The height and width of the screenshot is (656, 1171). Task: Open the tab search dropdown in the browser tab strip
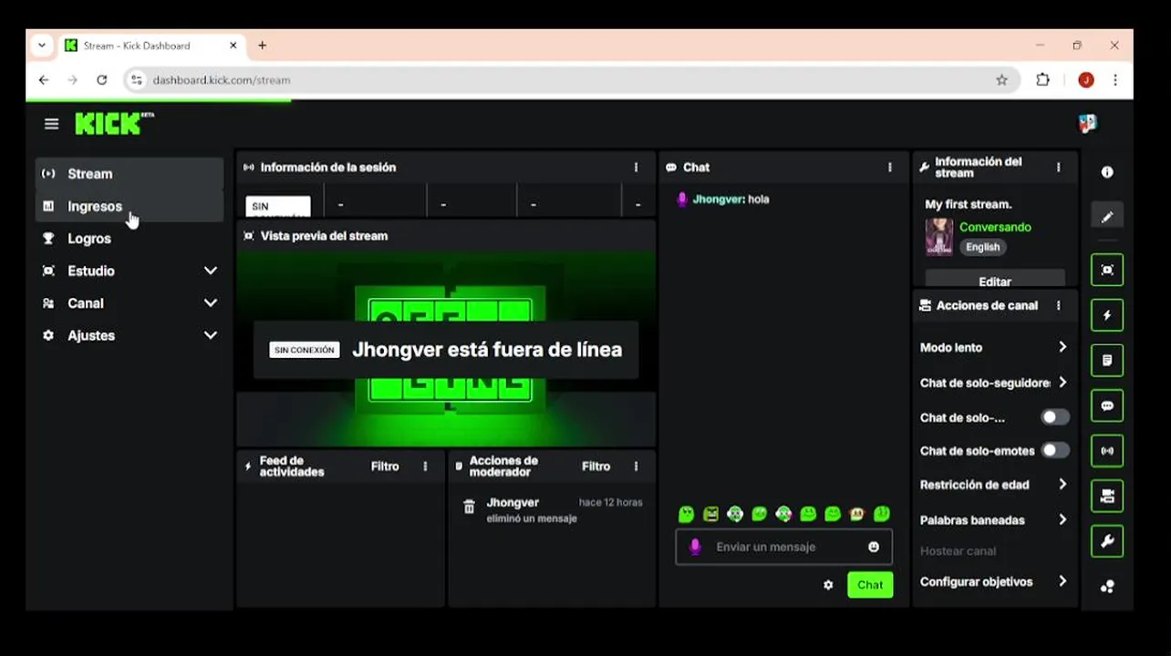(x=42, y=46)
